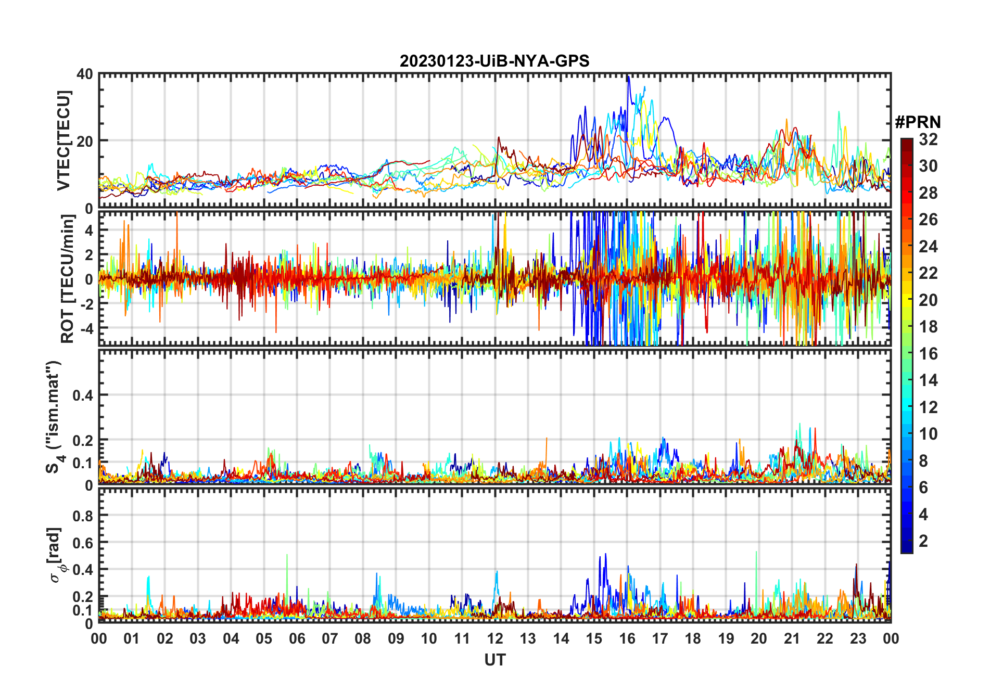
Task: Select PRN colorbar tick label 14
Action: pyautogui.click(x=928, y=380)
